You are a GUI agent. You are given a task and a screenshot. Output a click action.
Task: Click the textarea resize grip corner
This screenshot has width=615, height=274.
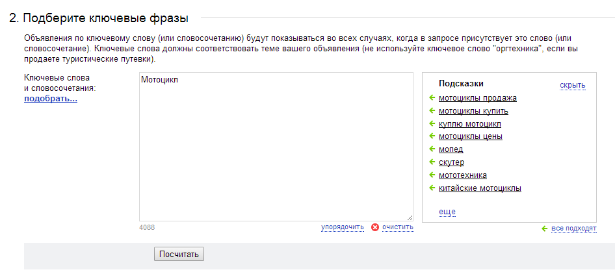pyautogui.click(x=410, y=218)
